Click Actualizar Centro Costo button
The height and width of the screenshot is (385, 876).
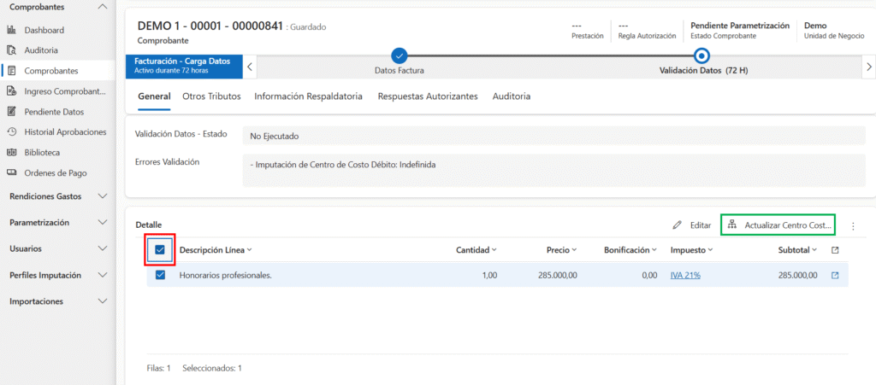coord(778,225)
